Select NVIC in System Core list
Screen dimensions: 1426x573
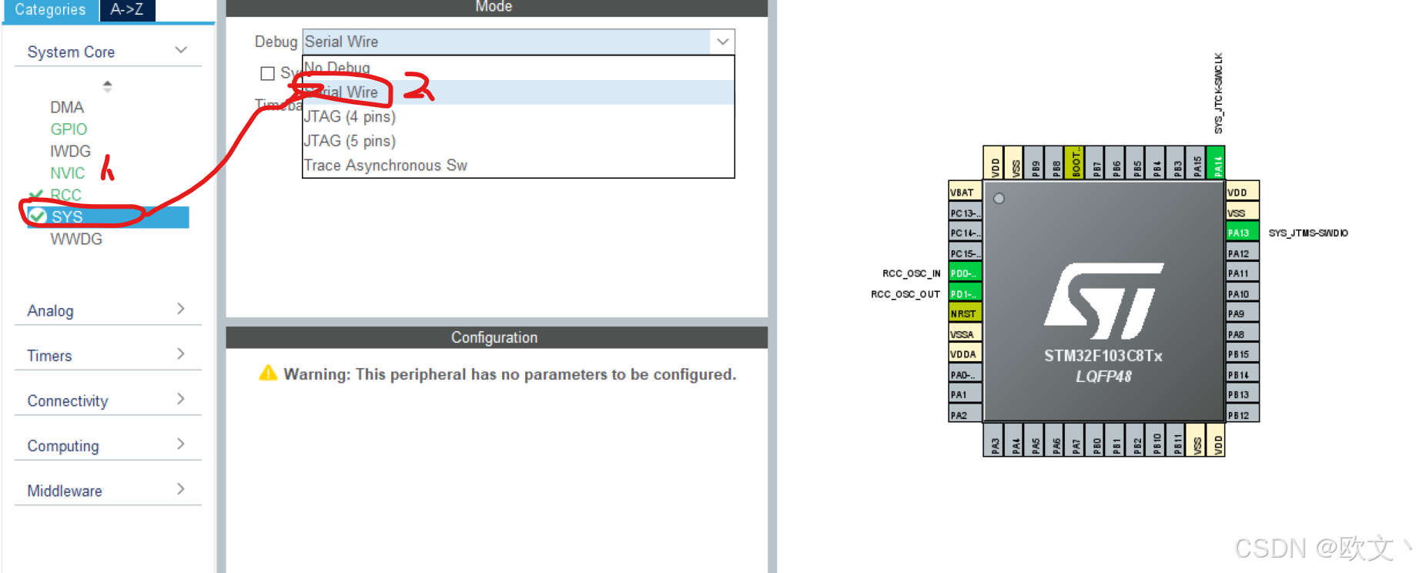point(68,173)
